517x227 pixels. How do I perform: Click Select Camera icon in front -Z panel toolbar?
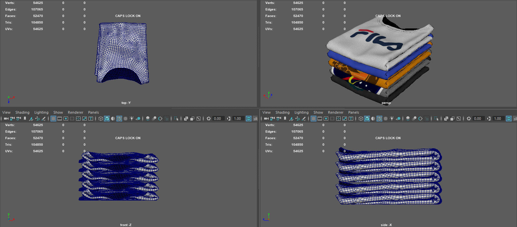pyautogui.click(x=6, y=119)
